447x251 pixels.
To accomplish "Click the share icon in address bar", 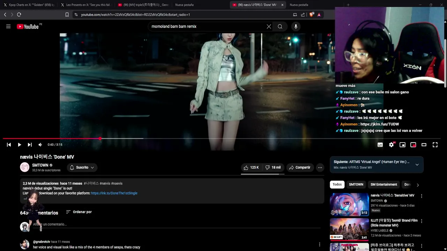I will coord(303,15).
